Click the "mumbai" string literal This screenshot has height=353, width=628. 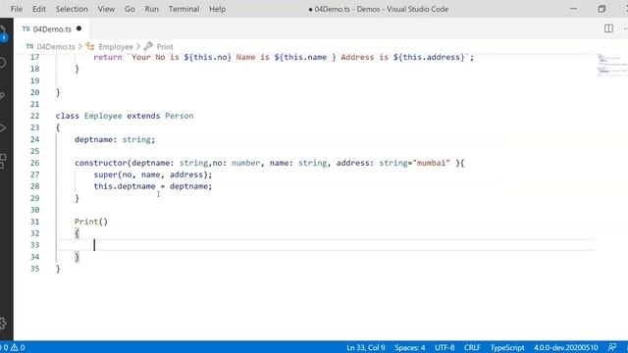point(432,163)
